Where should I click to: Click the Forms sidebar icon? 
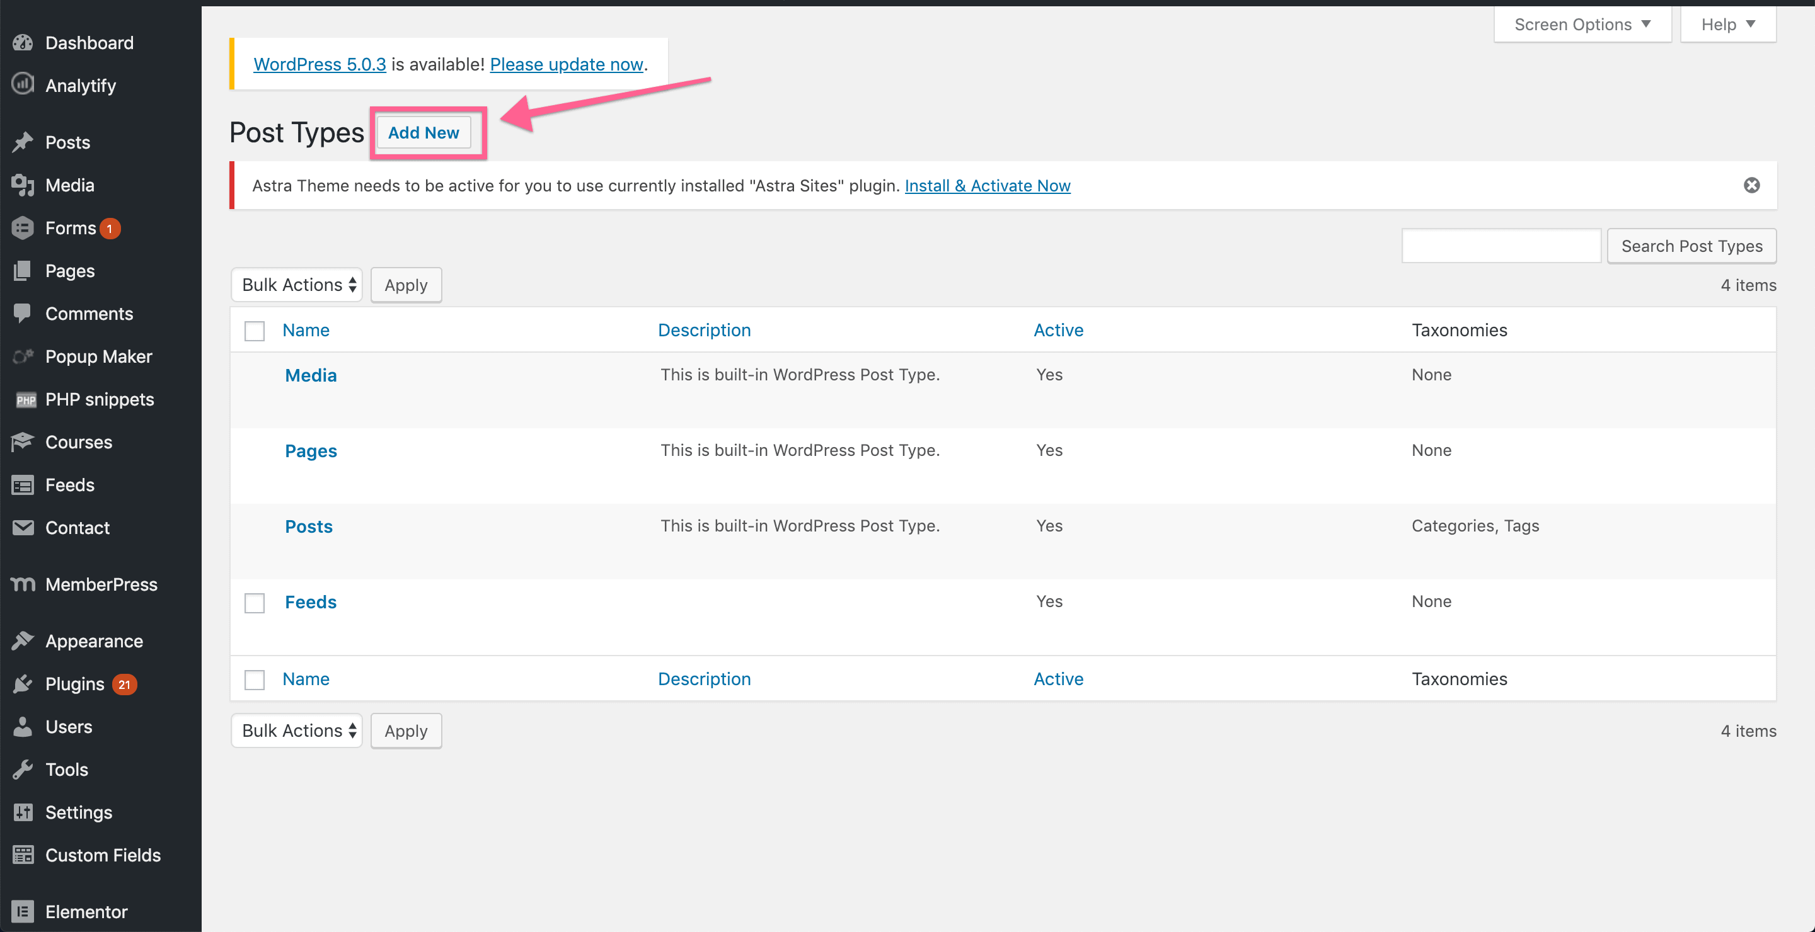pos(23,228)
